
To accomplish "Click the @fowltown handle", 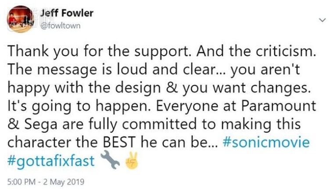I will (x=60, y=25).
